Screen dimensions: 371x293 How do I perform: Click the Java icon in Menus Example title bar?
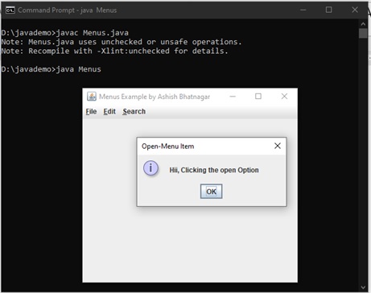coord(92,97)
